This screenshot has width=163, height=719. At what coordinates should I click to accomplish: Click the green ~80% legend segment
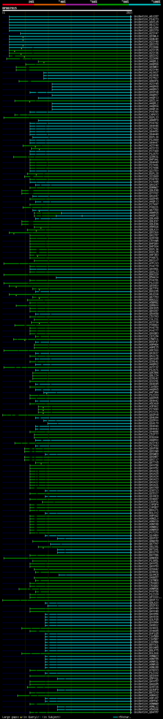click(x=113, y=5)
